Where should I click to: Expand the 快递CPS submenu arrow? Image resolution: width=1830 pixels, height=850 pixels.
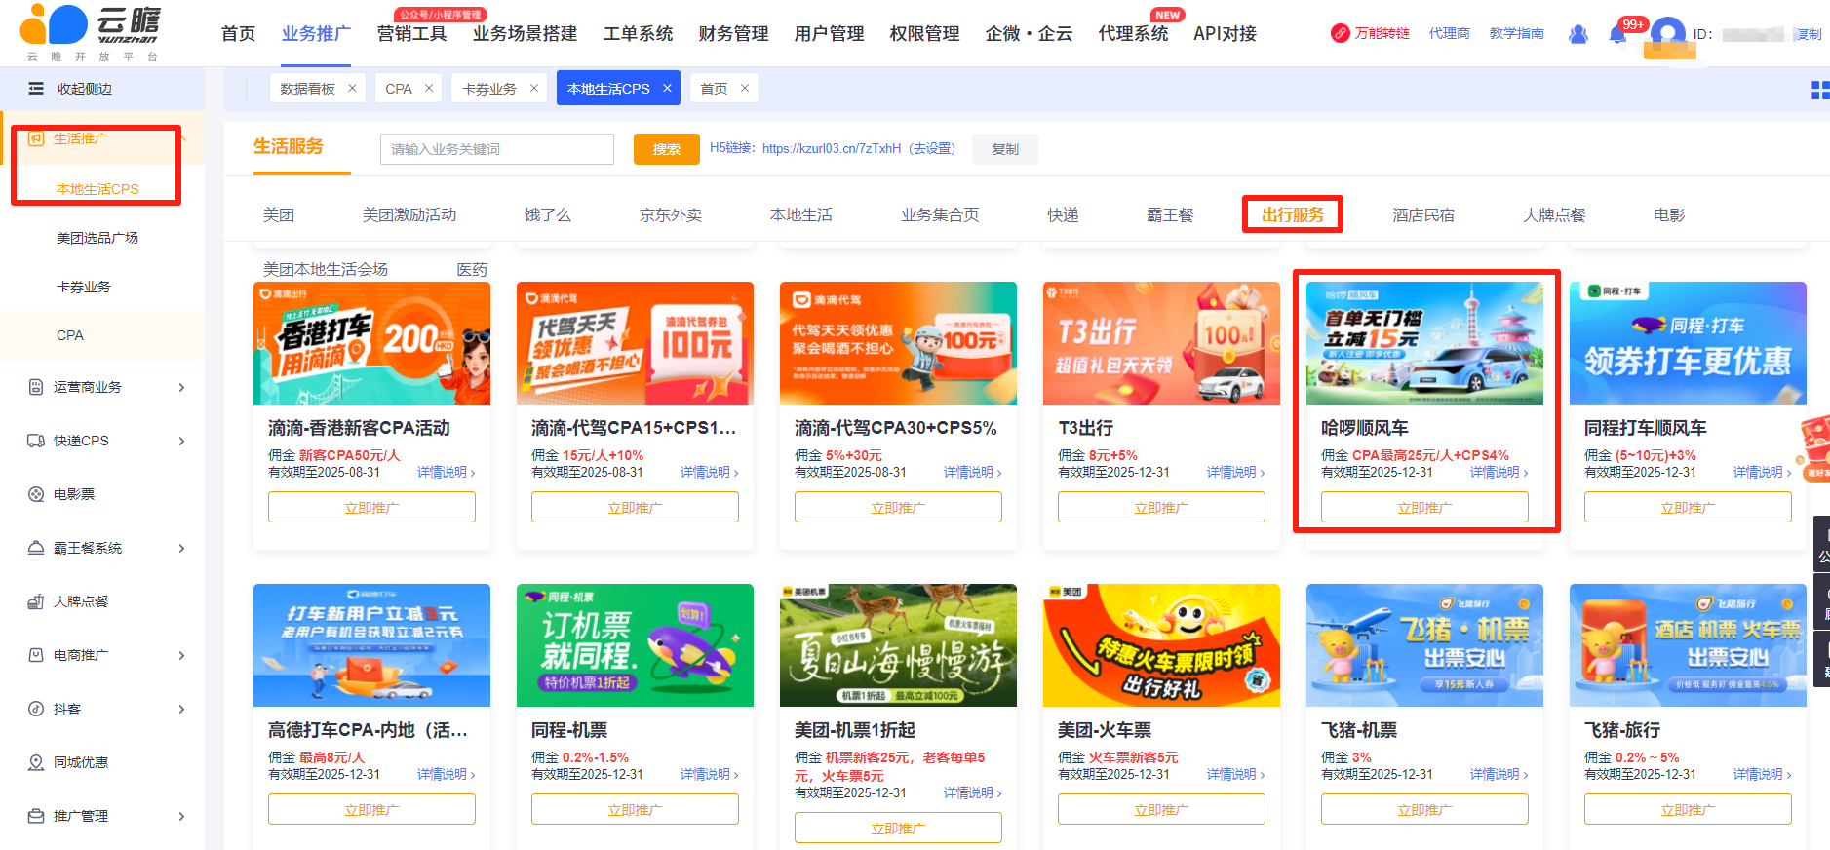coord(181,441)
